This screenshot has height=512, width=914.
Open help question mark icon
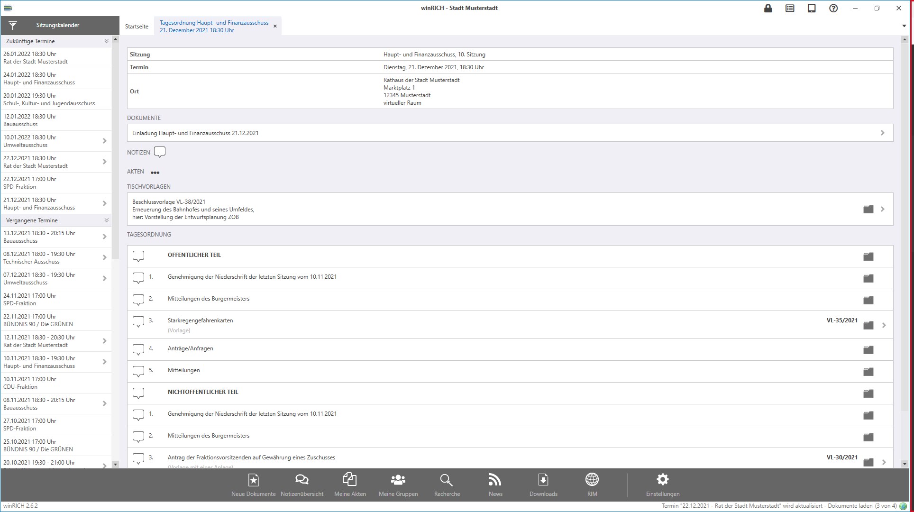[833, 8]
